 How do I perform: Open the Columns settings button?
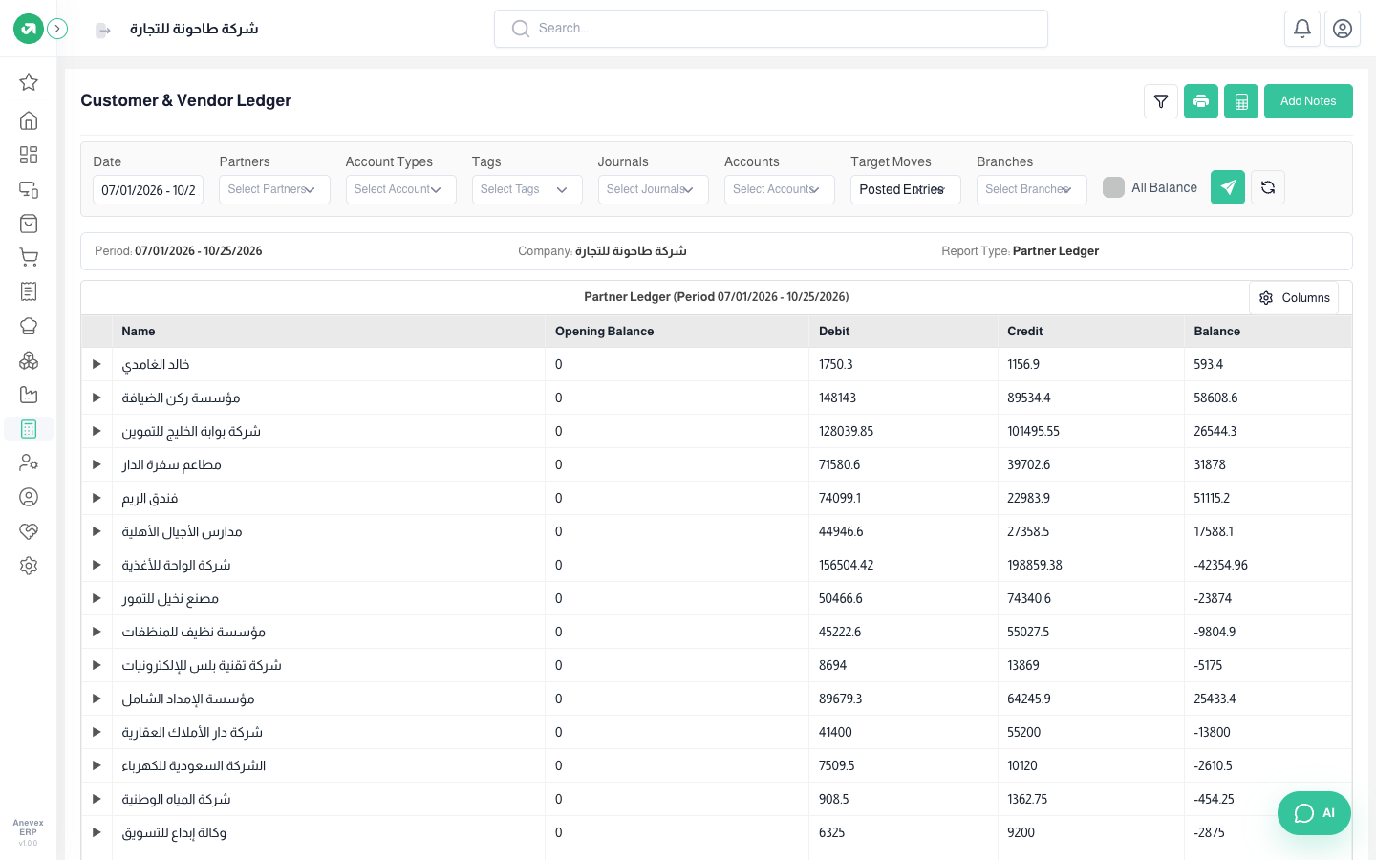point(1294,298)
